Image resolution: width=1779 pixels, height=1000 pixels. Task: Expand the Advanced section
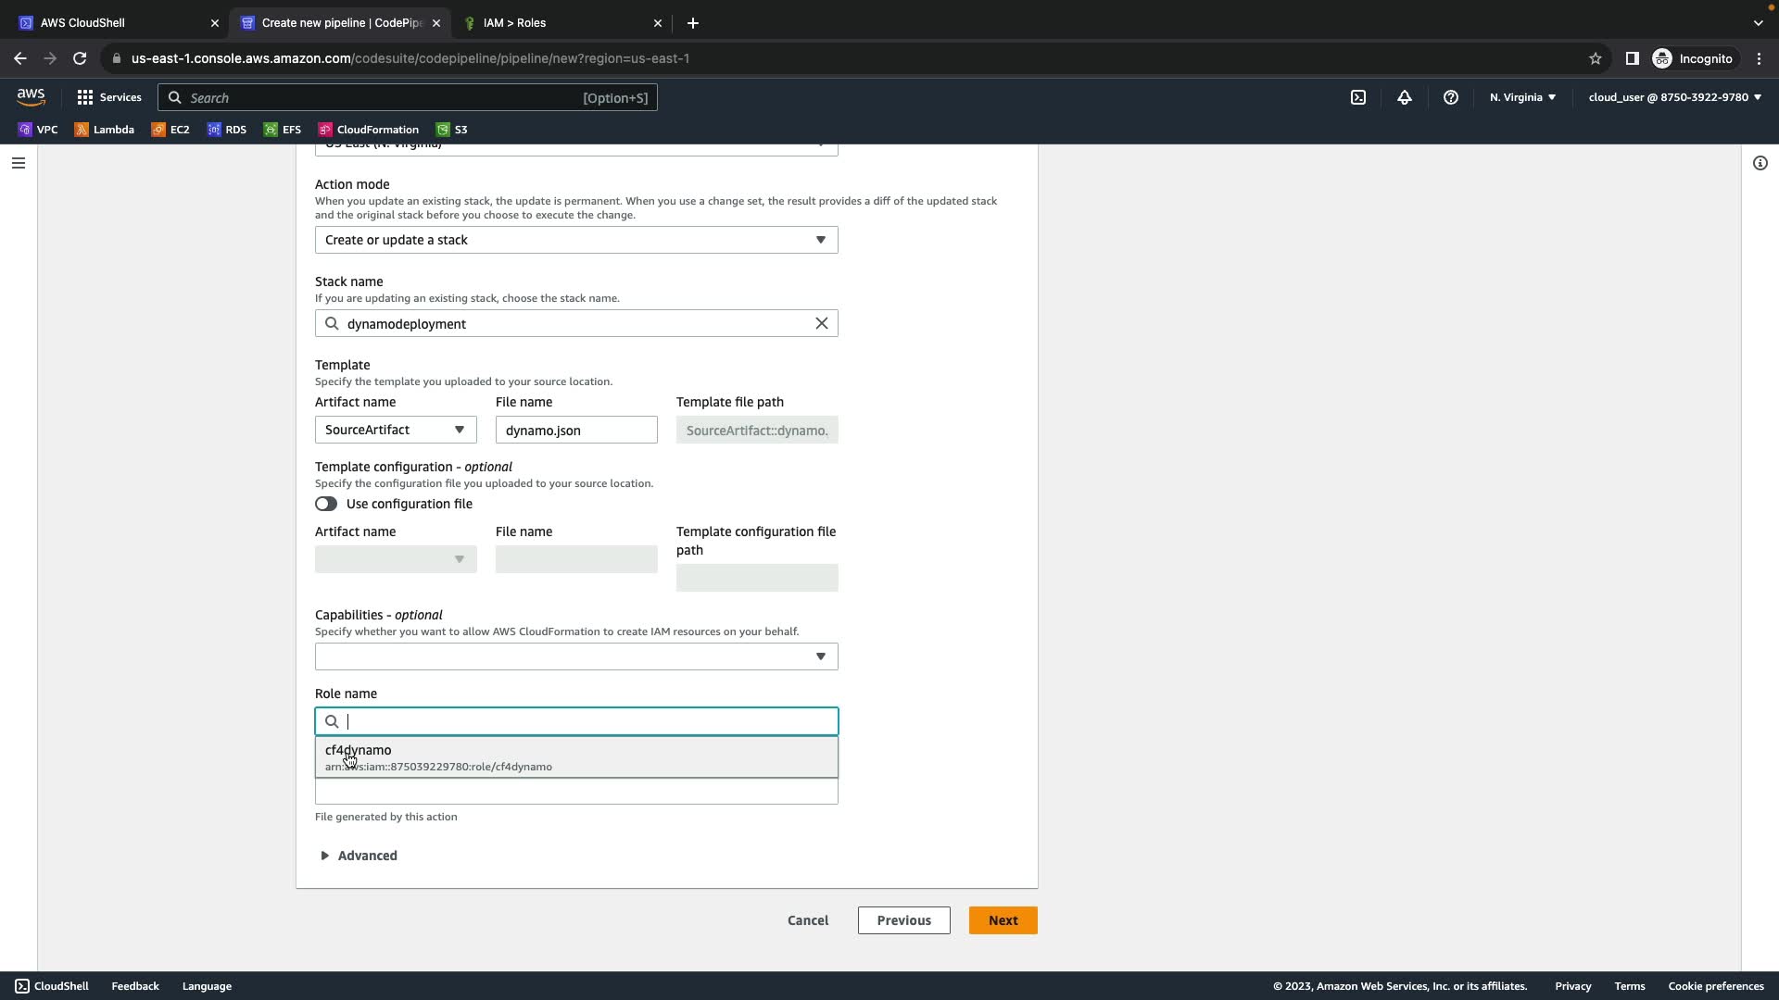(x=359, y=856)
